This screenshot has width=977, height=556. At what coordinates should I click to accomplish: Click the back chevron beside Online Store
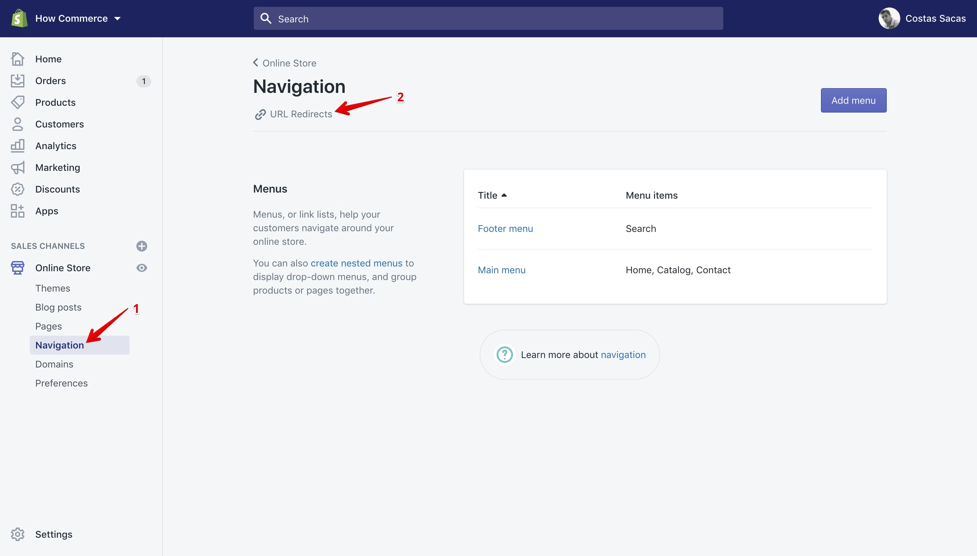point(256,62)
